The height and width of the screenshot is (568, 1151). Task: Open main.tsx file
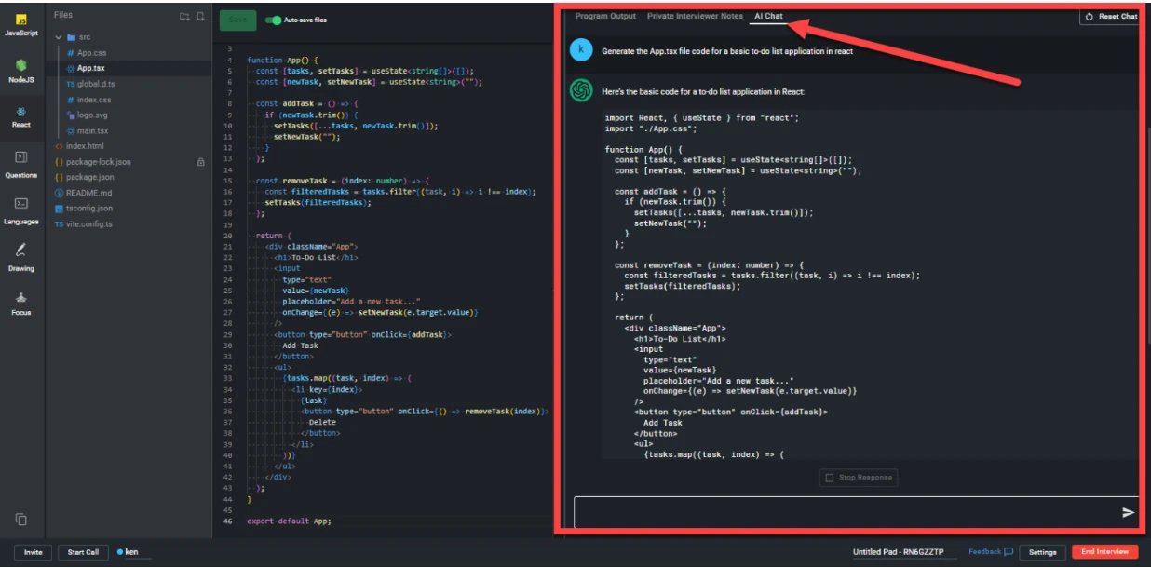pyautogui.click(x=88, y=131)
